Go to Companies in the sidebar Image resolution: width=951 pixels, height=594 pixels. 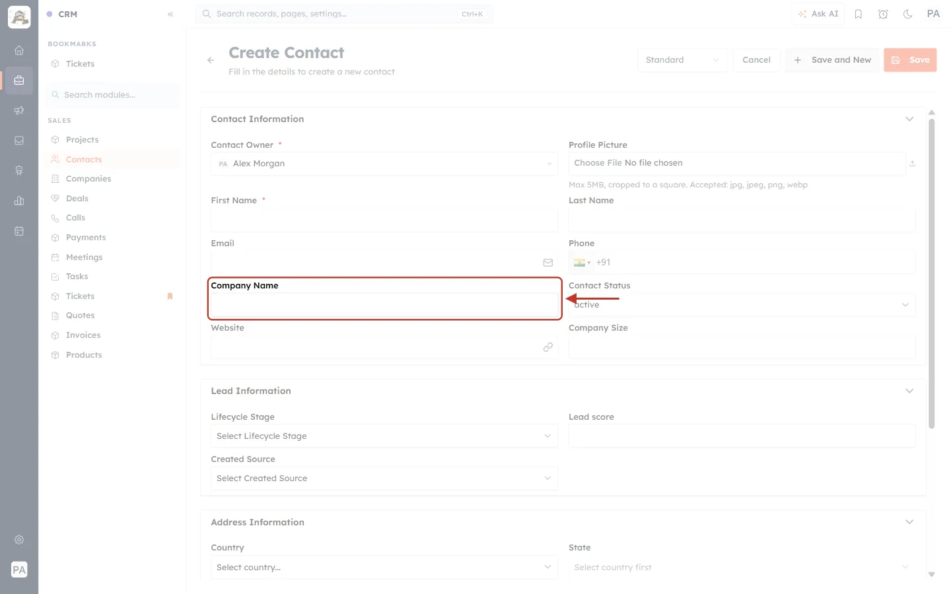pos(88,179)
